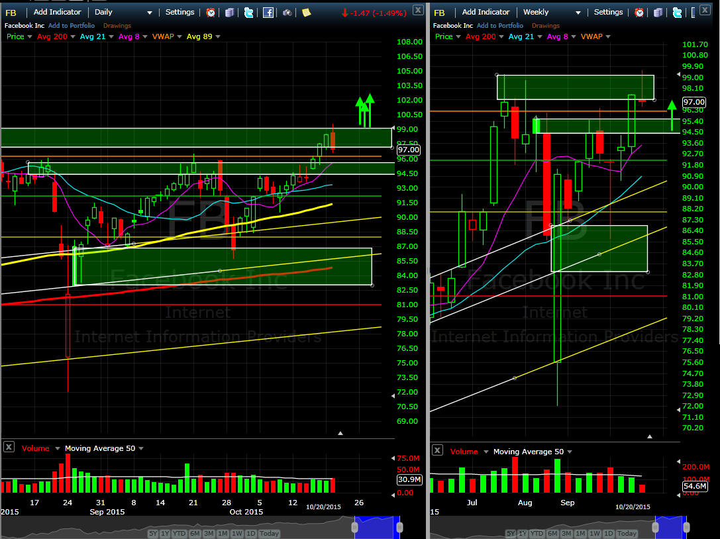Viewport: 720px width, 539px height.
Task: Select 6M range in Daily chart
Action: click(195, 534)
